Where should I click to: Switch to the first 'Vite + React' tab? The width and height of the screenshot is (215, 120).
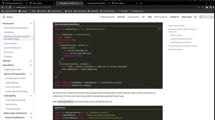42,3
